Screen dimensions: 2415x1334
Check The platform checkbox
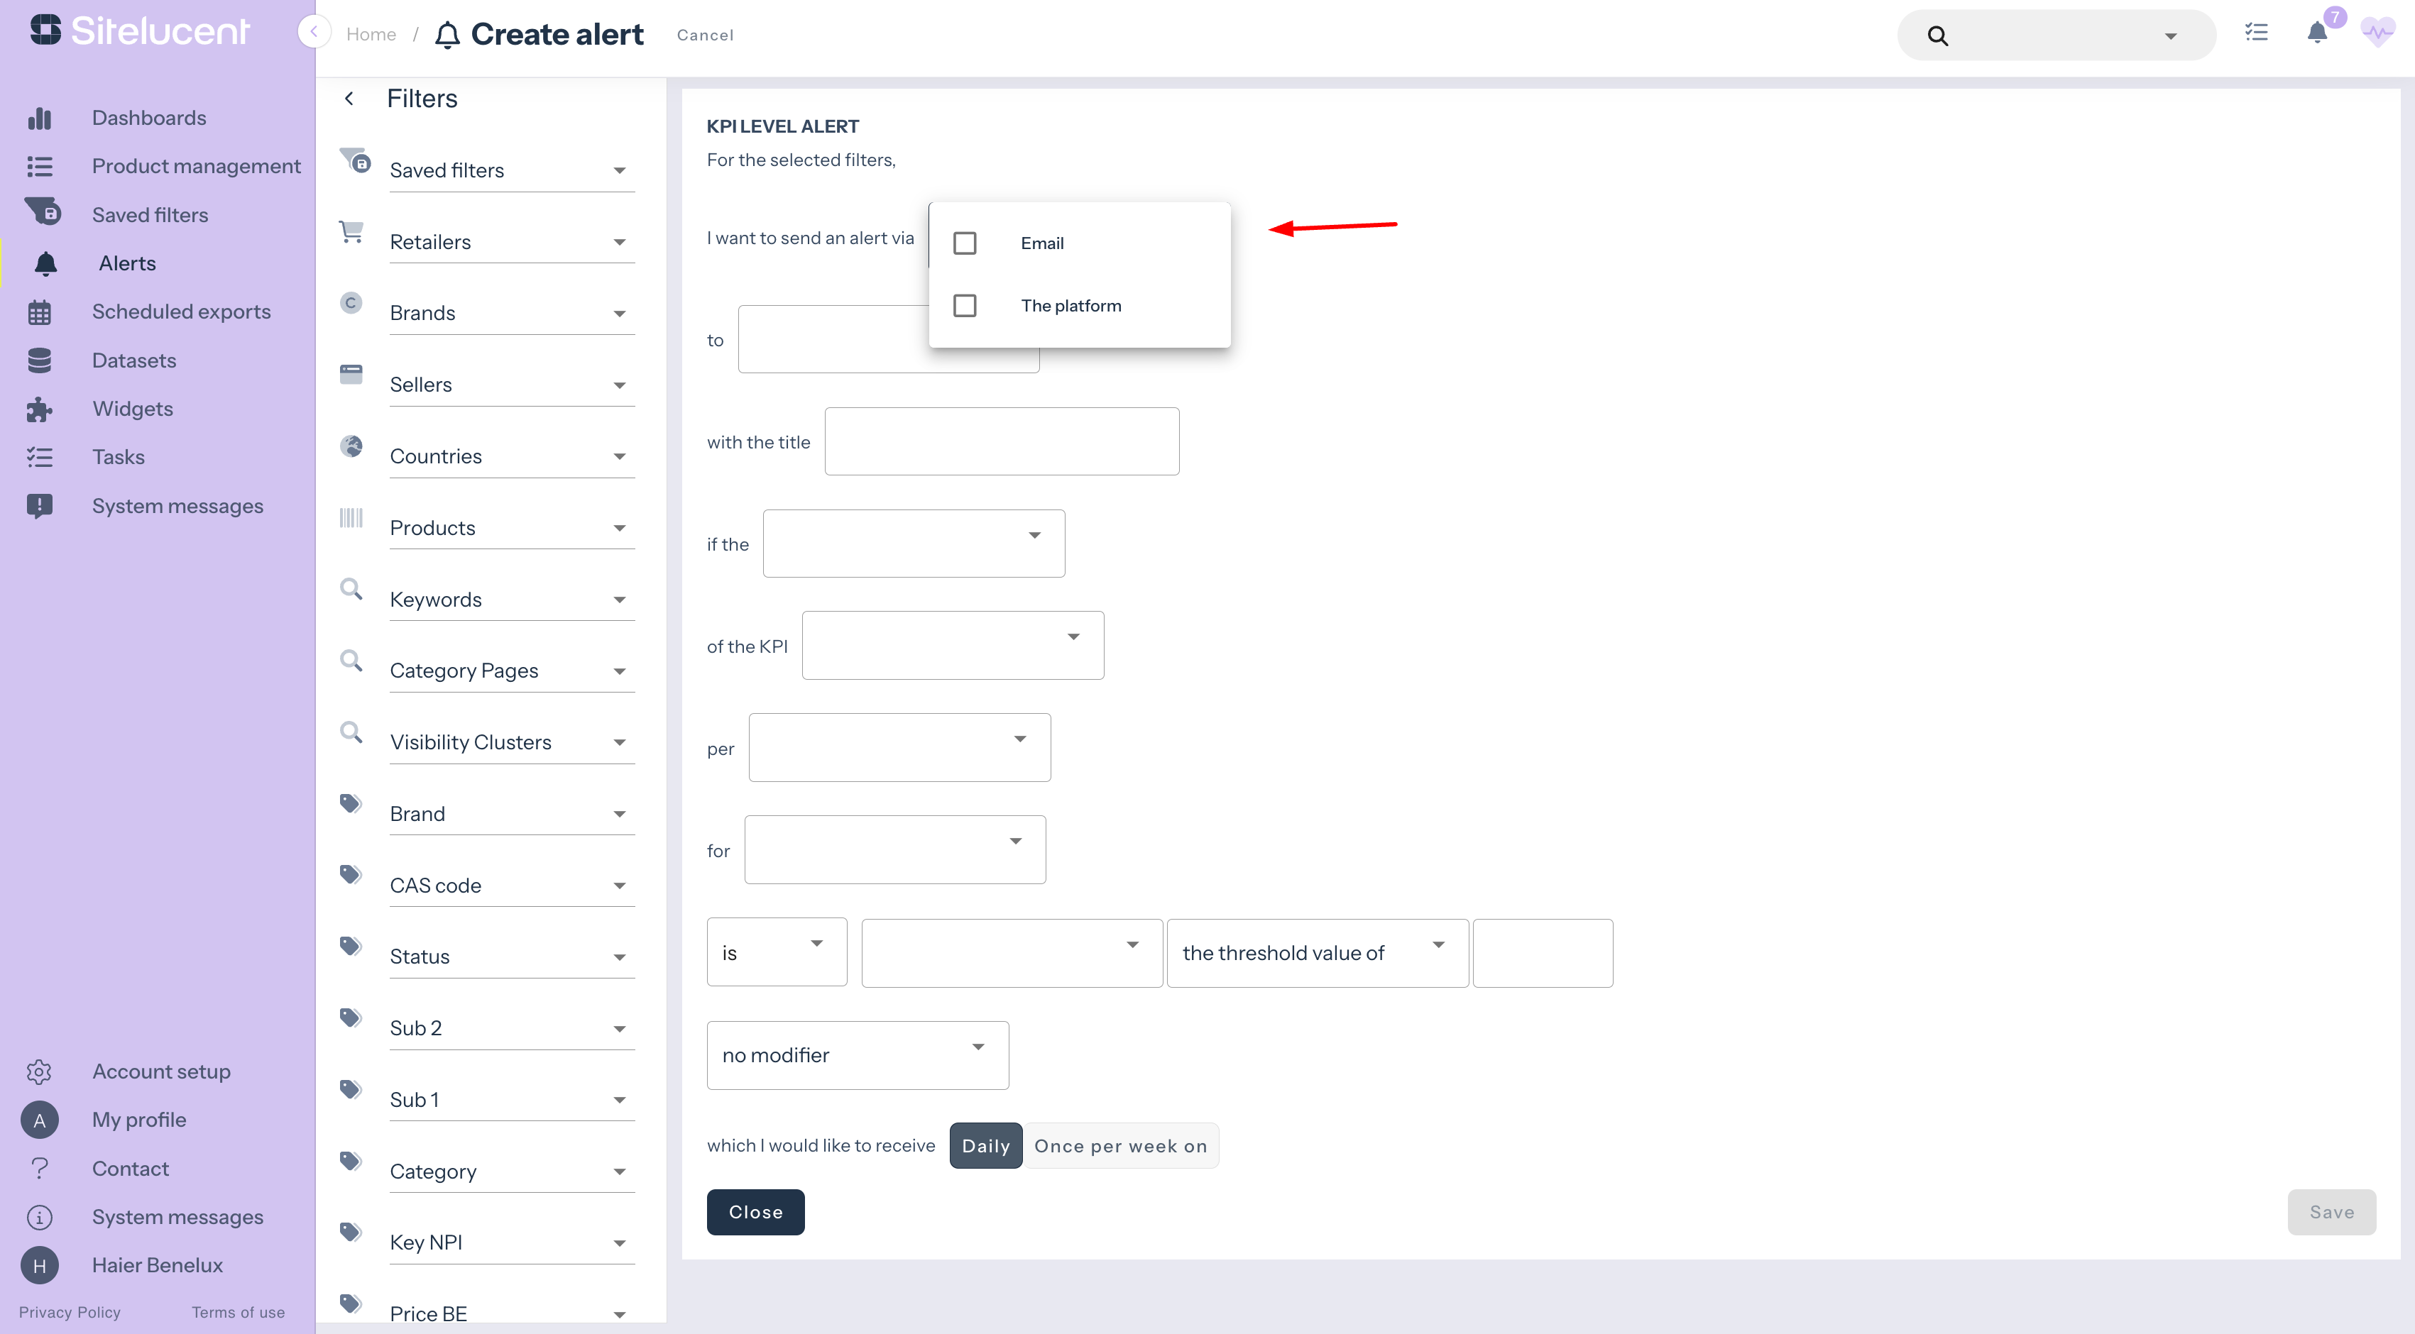point(965,305)
